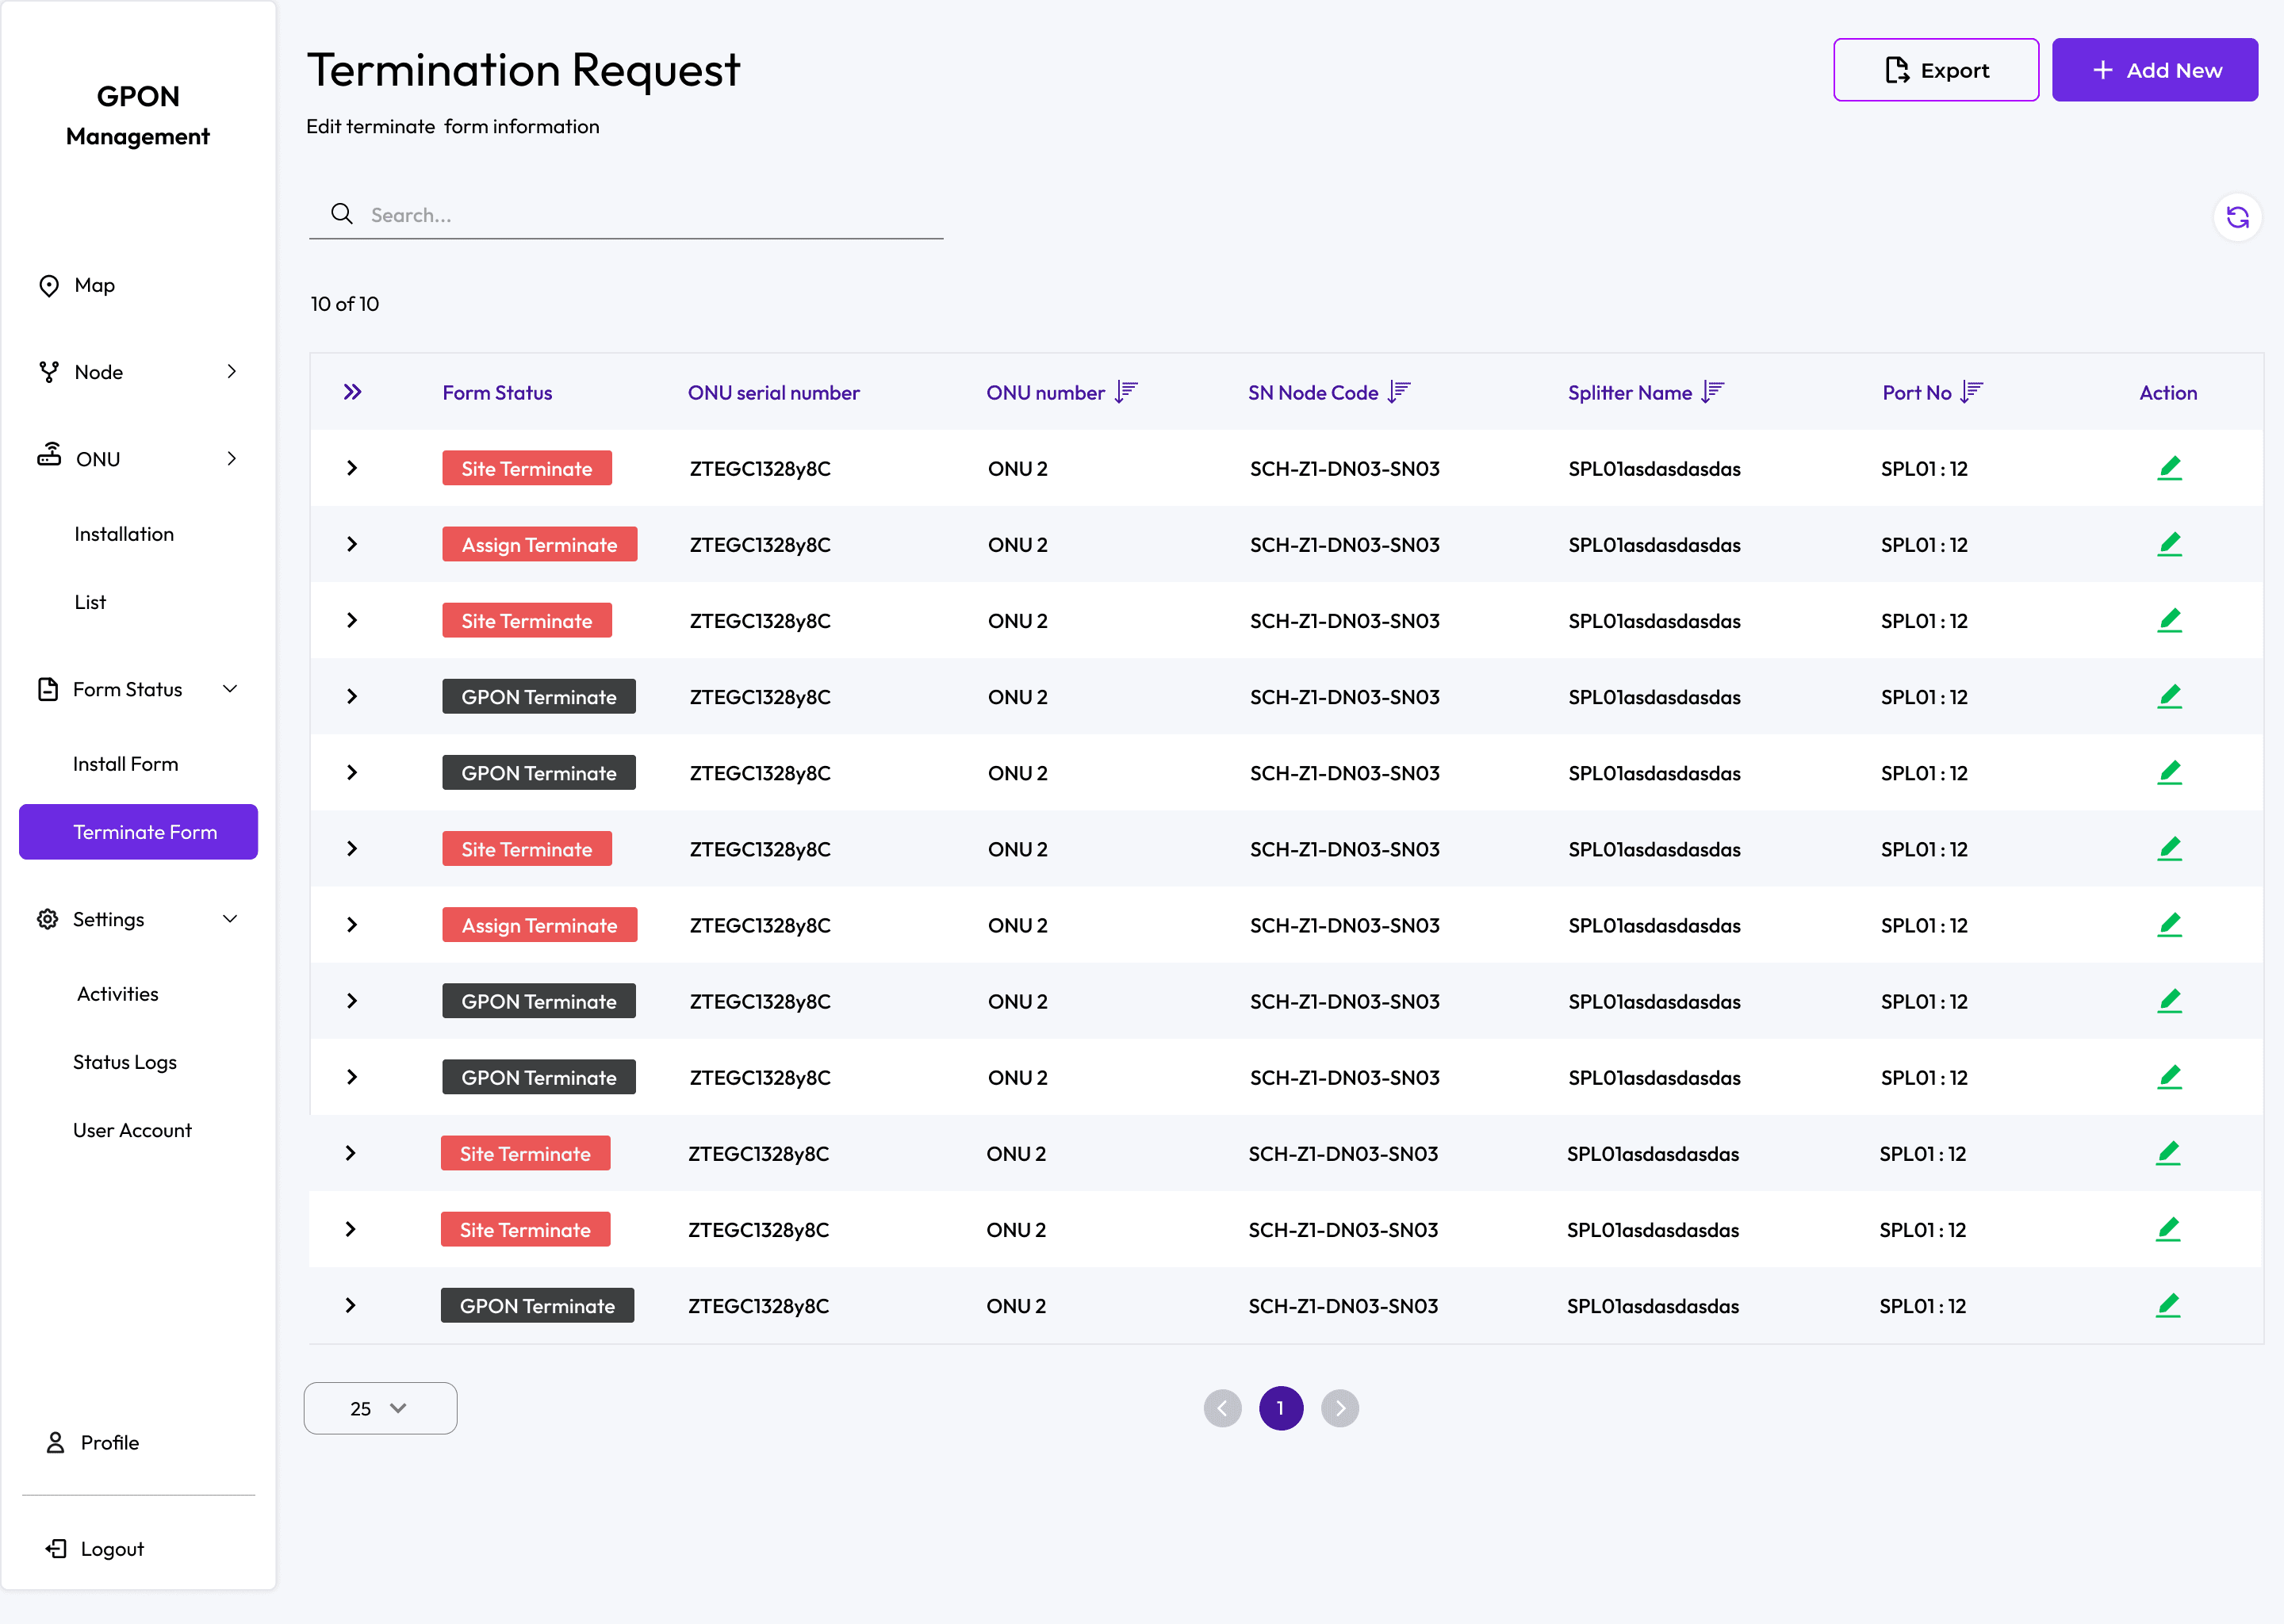
Task: Sort by Port No column icon
Action: click(1972, 392)
